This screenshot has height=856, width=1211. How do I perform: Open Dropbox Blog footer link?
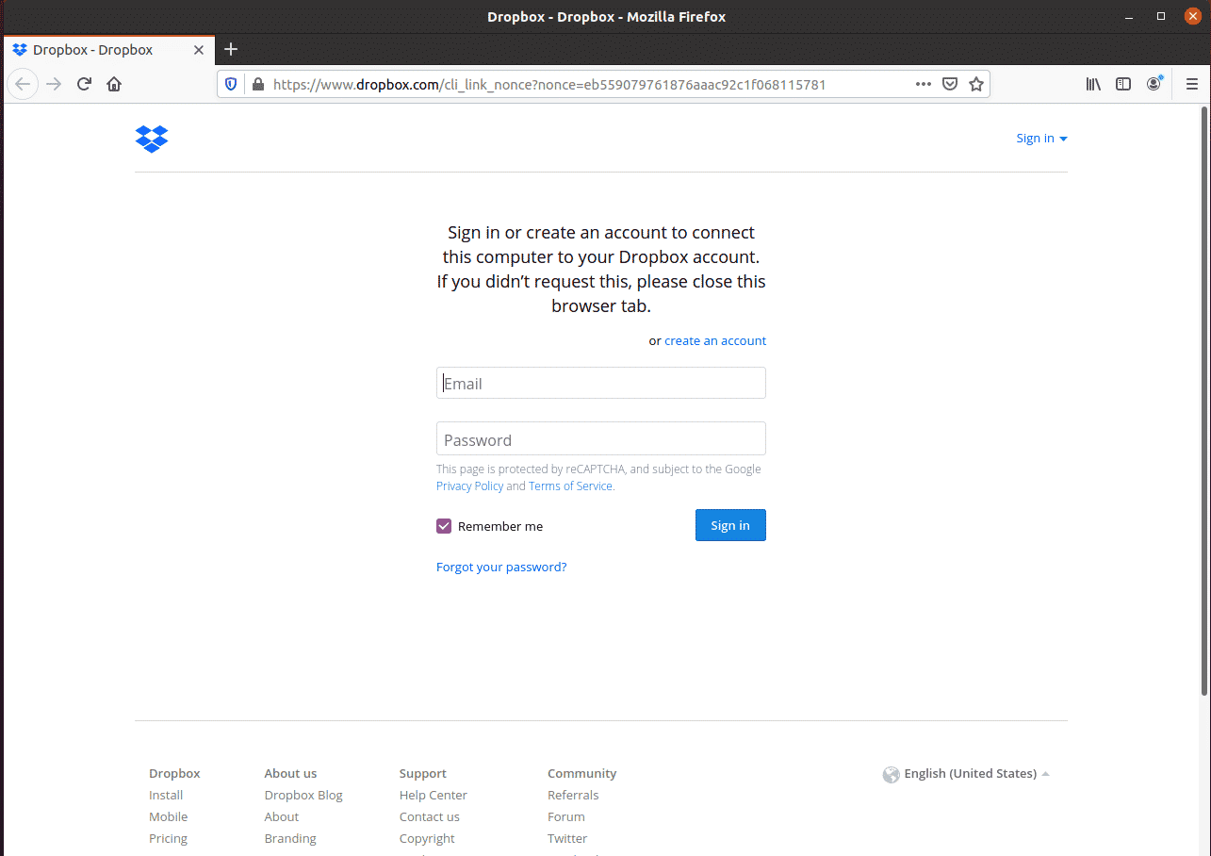pyautogui.click(x=303, y=796)
